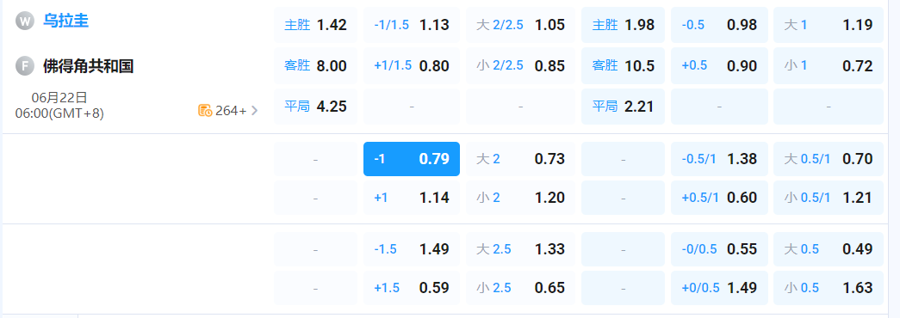Click the Uruguay W team badge icon
Viewport: 900px width, 318px height.
coord(25,21)
